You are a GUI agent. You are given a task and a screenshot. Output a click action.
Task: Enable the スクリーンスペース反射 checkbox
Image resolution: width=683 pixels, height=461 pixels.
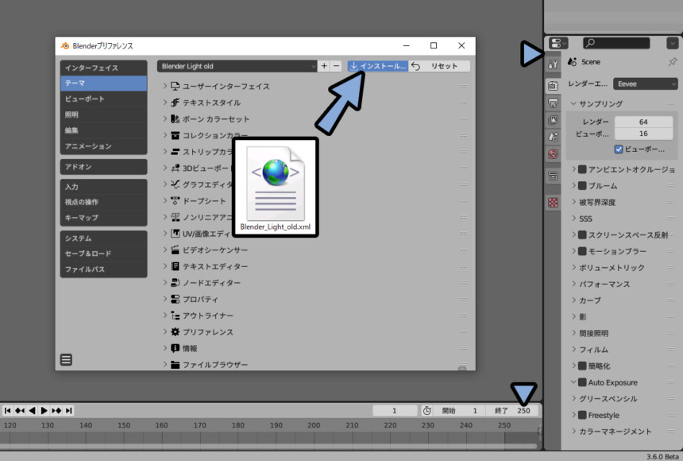pyautogui.click(x=582, y=234)
